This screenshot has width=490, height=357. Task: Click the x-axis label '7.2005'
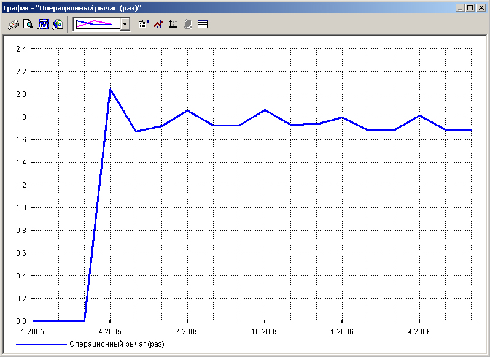[187, 331]
